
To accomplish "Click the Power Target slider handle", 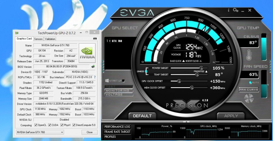I will 201,68.
